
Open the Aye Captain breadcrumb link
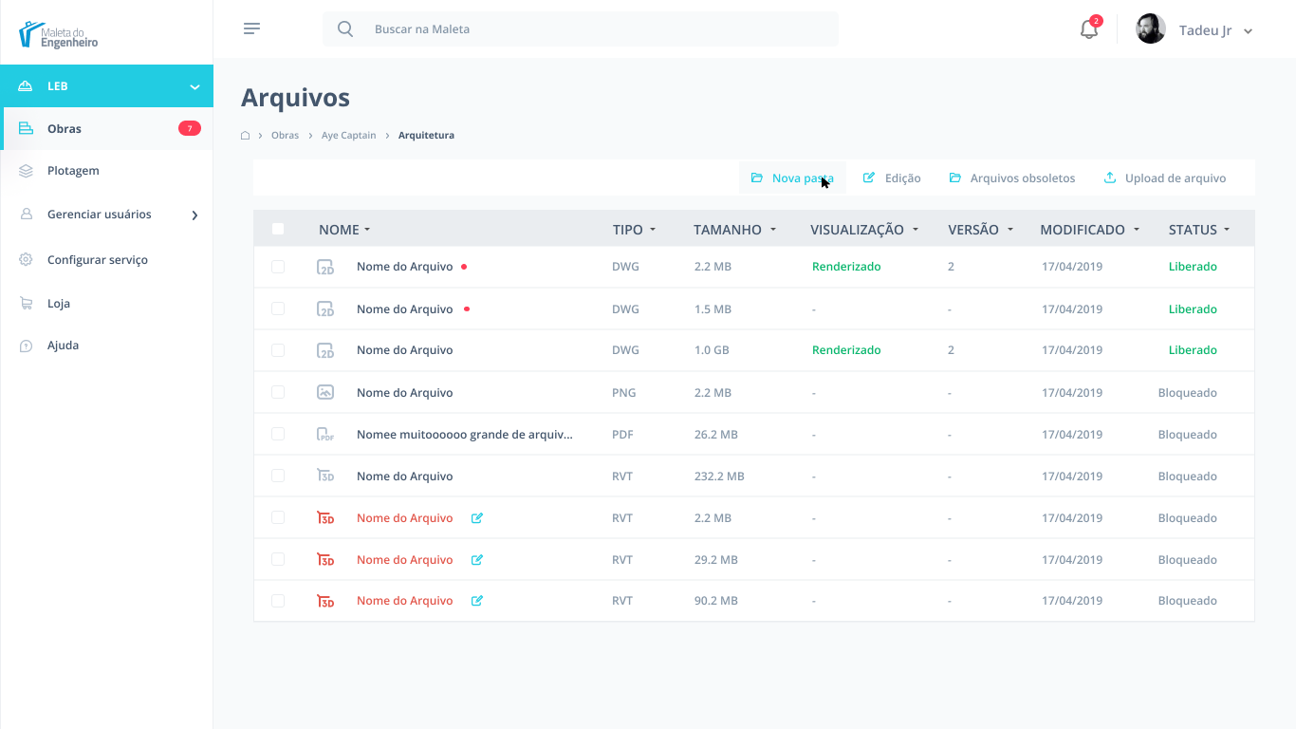[x=349, y=136]
